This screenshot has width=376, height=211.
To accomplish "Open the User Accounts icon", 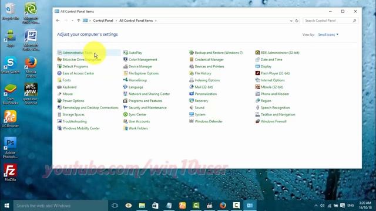I will 125,121.
